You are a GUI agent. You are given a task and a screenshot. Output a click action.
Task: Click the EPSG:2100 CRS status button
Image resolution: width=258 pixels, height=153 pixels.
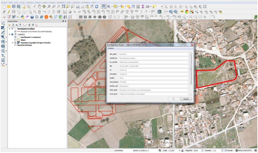tap(244, 150)
